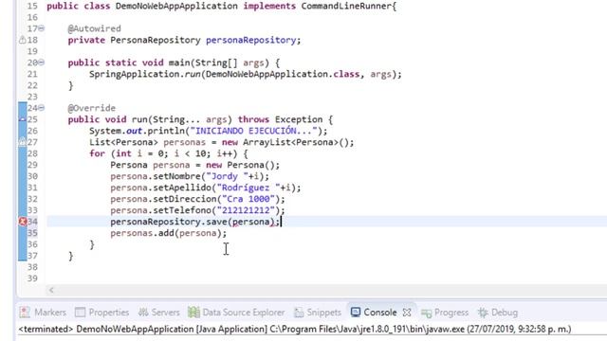Click the error marker on line 34

coord(23,222)
